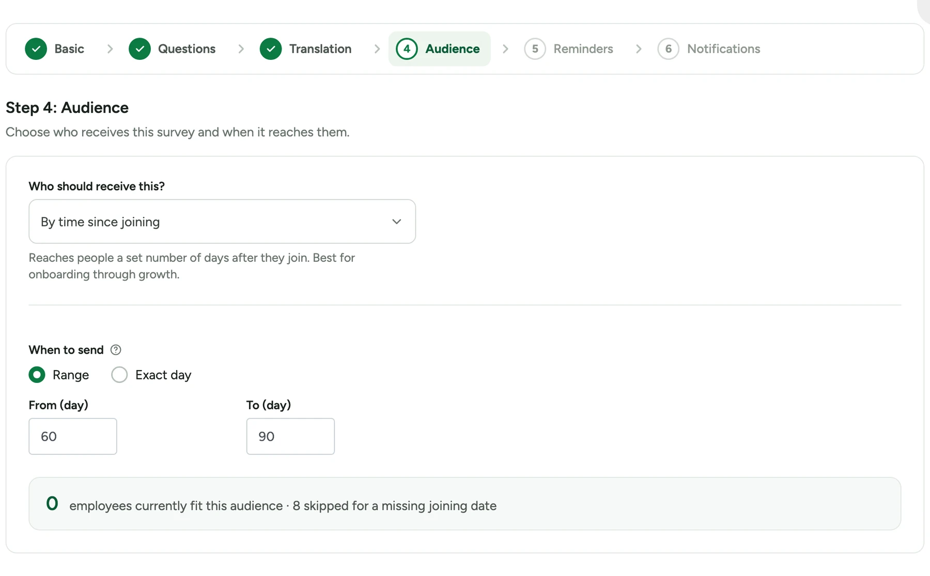Click the chevron between Translation and Audience
The height and width of the screenshot is (576, 930).
pos(377,49)
